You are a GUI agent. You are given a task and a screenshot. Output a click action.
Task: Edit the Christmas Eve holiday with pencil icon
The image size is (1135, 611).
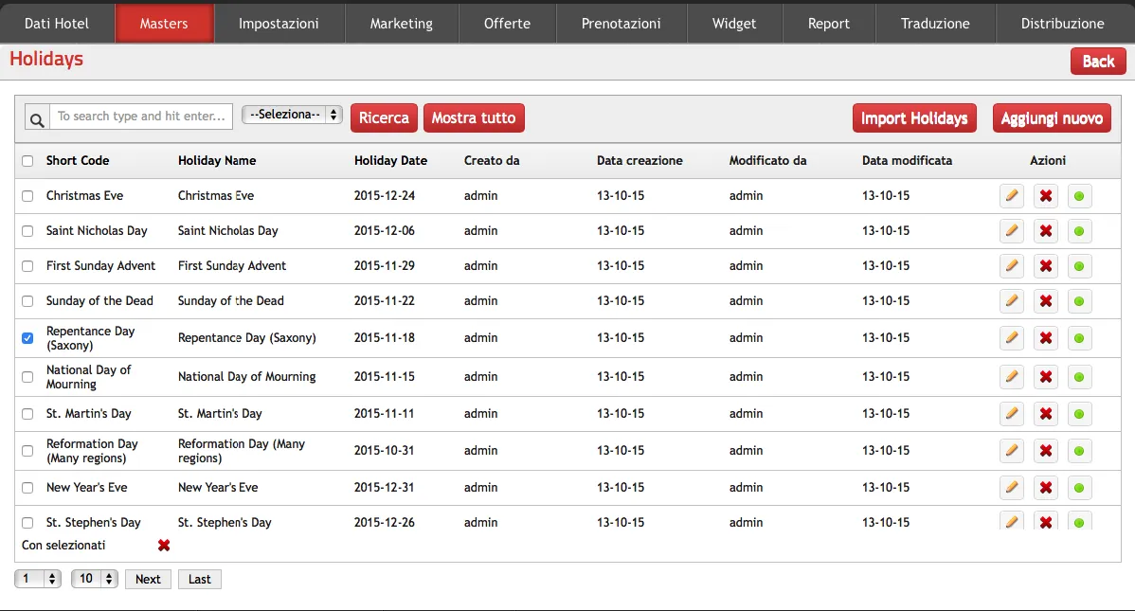click(1011, 195)
